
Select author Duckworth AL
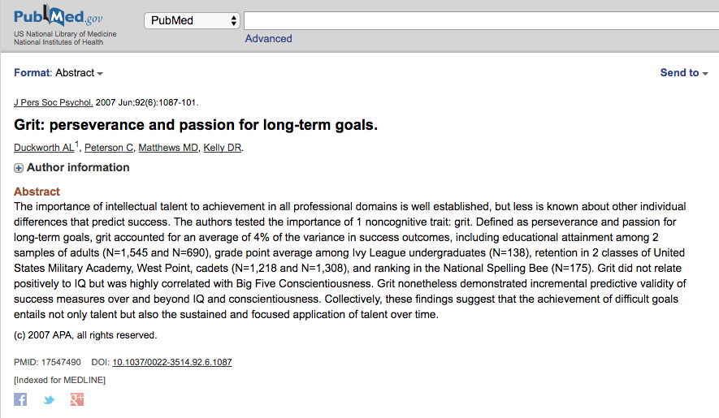tap(44, 148)
